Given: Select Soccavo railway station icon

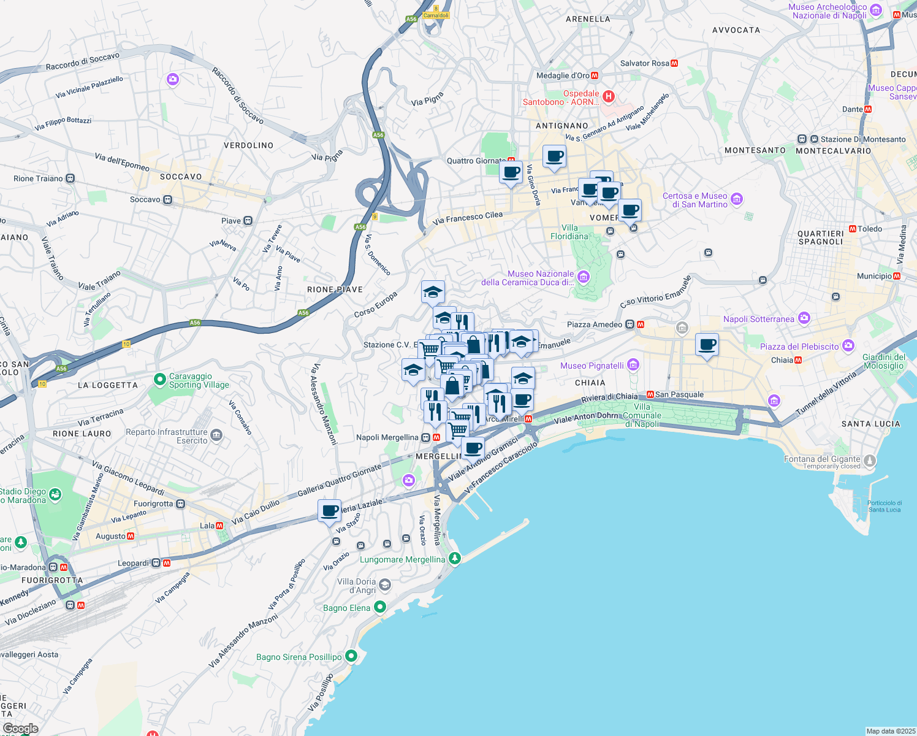Looking at the screenshot, I should [167, 200].
